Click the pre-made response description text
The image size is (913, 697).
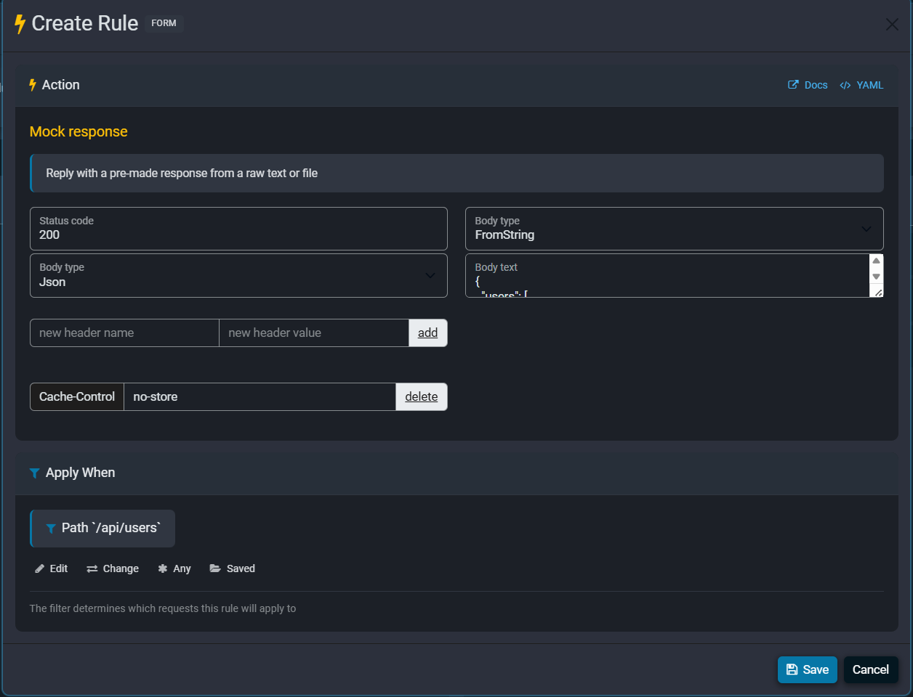click(x=182, y=173)
